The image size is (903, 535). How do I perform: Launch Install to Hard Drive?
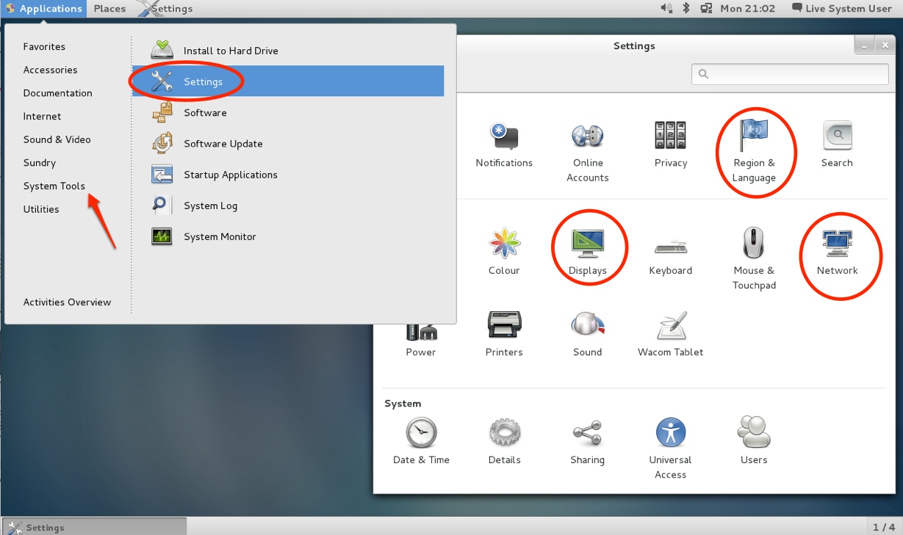pos(288,51)
